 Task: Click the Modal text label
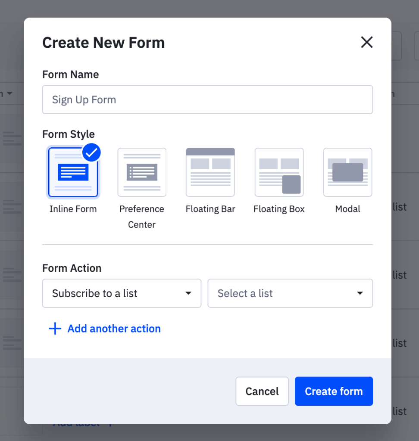(347, 209)
